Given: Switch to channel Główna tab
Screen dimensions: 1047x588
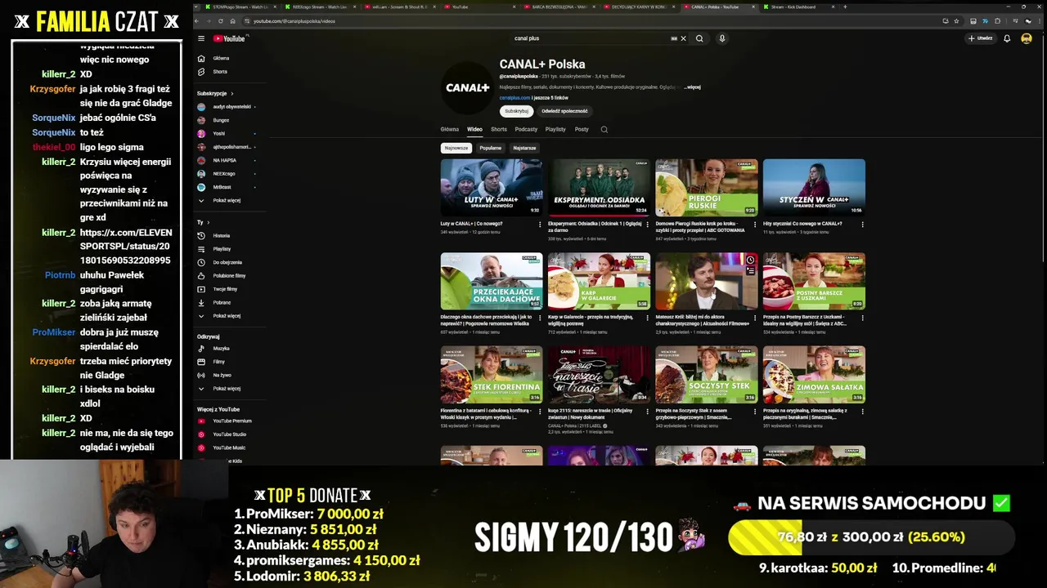Looking at the screenshot, I should [450, 129].
